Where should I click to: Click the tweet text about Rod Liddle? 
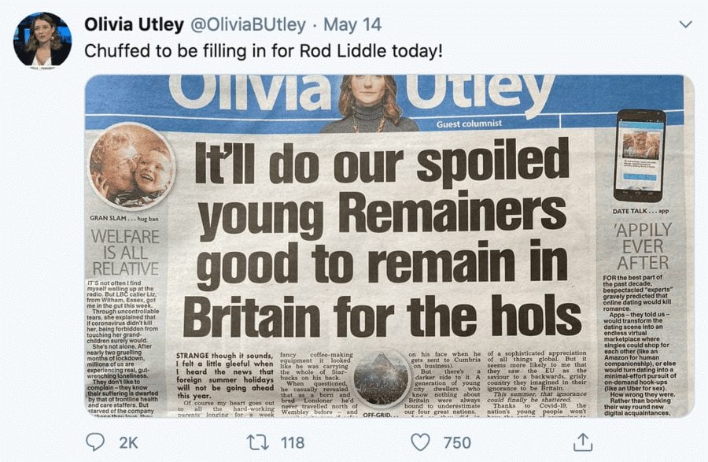pos(264,53)
